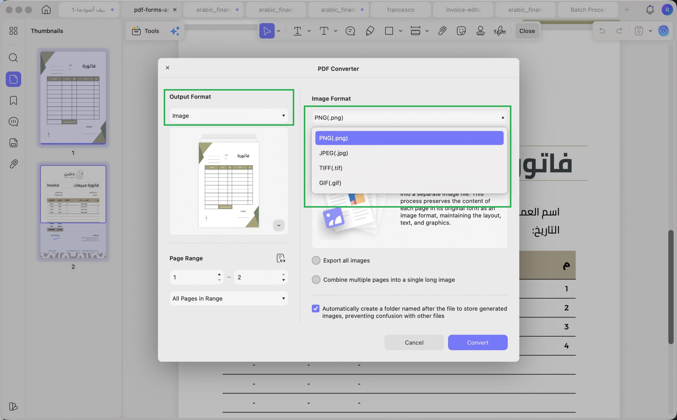Click the Close button in toolbar

pos(527,31)
